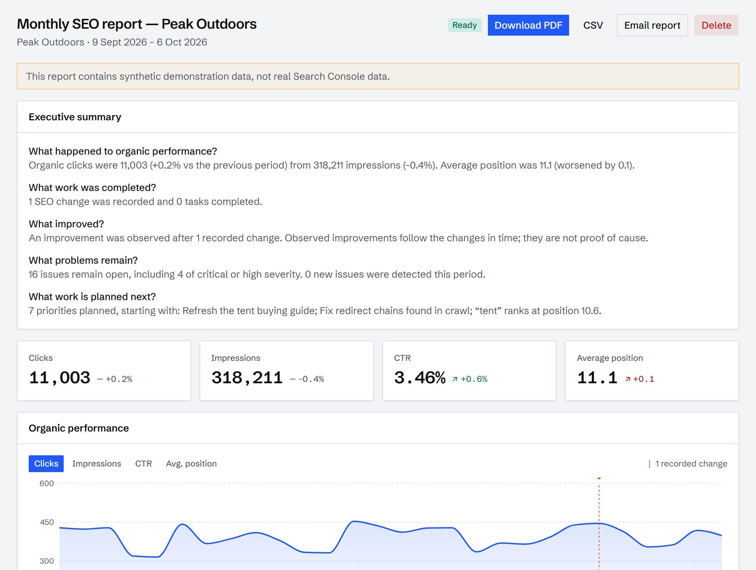Show the Avg. position chart tab
This screenshot has height=570, width=756.
coord(191,464)
